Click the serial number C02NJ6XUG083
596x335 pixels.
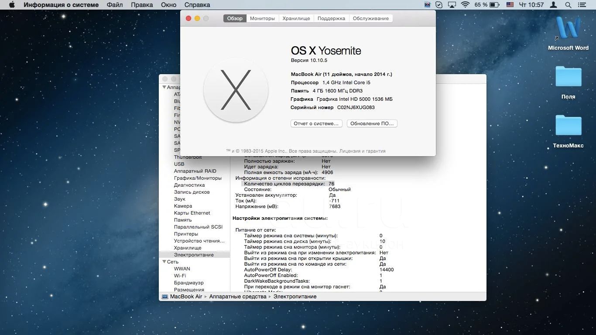pyautogui.click(x=356, y=107)
